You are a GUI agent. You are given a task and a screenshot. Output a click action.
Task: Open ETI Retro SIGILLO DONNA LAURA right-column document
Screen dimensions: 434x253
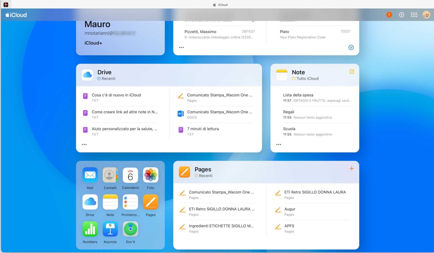[312, 194]
